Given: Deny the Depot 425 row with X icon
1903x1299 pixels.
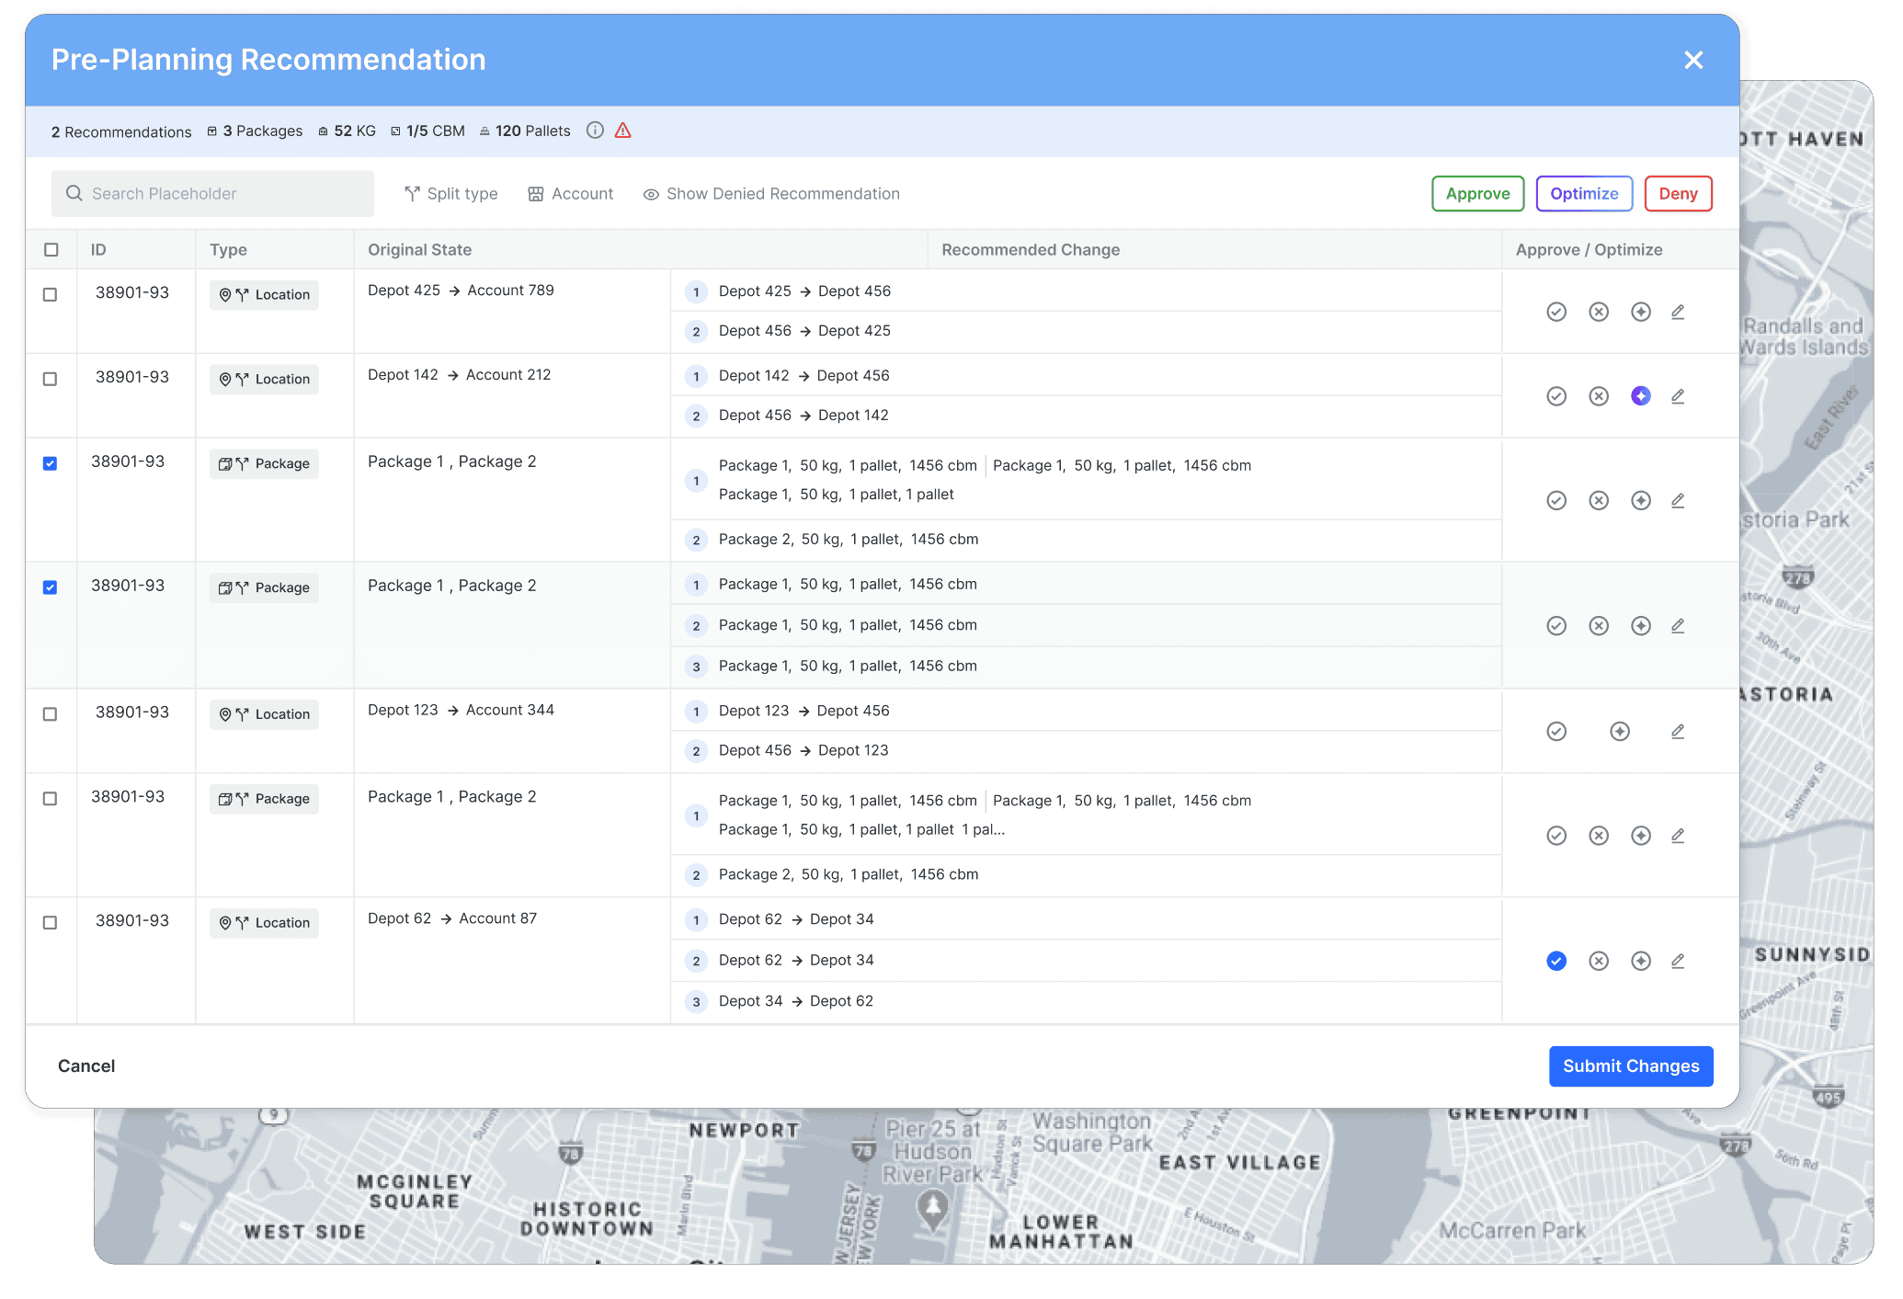Looking at the screenshot, I should [1599, 312].
